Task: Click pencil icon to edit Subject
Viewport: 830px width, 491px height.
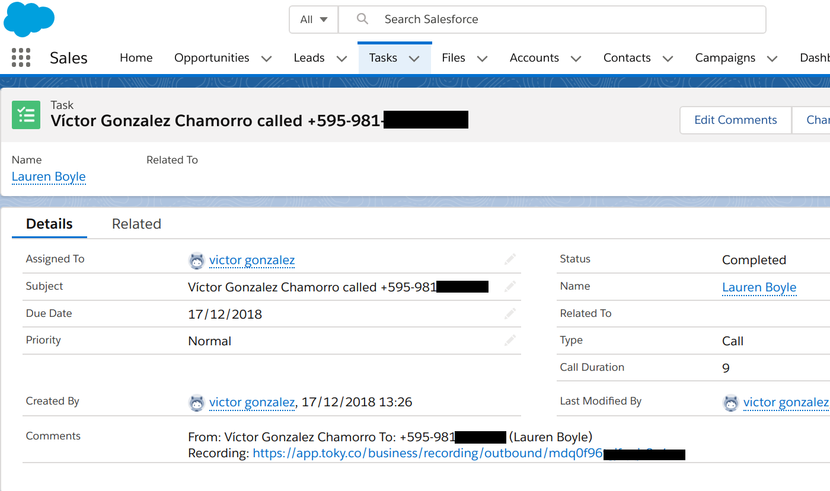Action: tap(510, 287)
